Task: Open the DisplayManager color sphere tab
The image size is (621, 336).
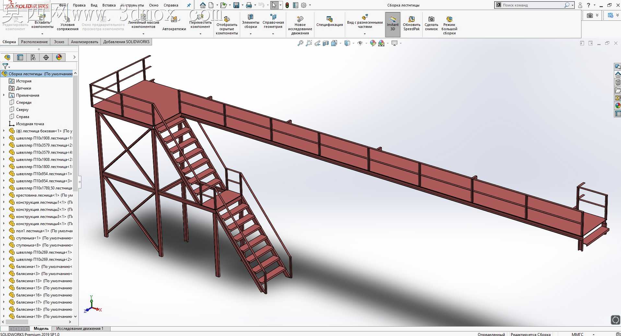Action: (59, 57)
